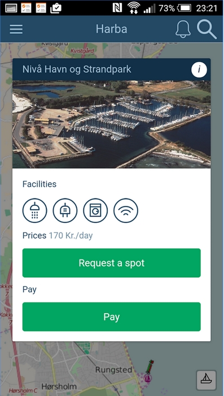Tap the Nivå Havn og Strandpark title
Screen dimensions: 224x396
pos(77,69)
